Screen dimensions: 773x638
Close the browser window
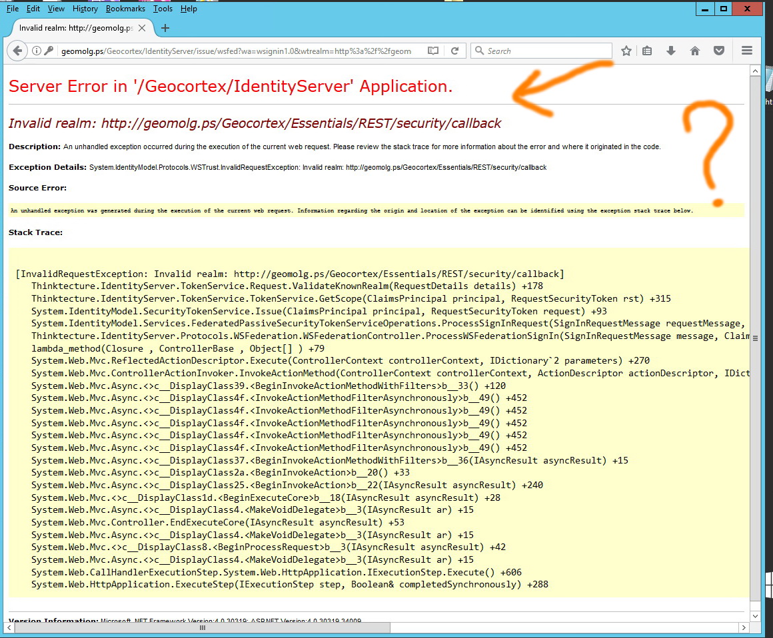point(748,9)
